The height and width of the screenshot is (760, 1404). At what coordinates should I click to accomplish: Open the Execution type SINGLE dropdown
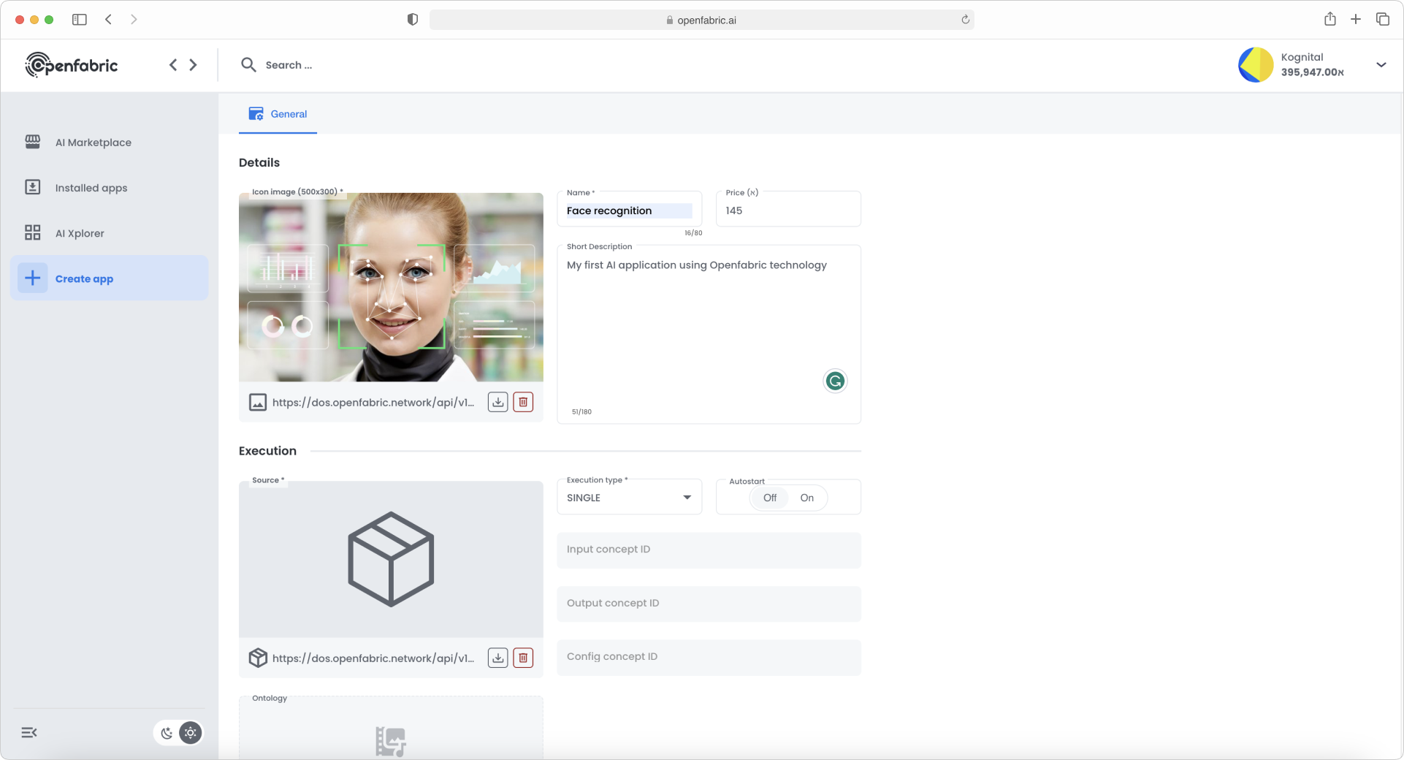[x=629, y=498]
